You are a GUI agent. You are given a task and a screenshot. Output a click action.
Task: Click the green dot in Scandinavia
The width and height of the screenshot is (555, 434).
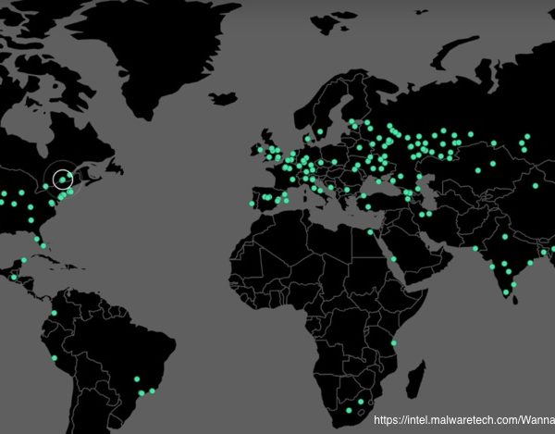tap(320, 131)
